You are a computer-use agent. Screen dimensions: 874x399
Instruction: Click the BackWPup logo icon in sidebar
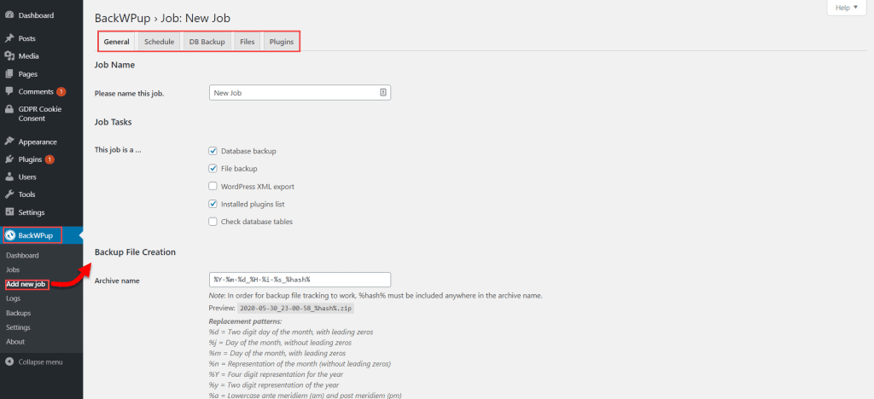10,235
